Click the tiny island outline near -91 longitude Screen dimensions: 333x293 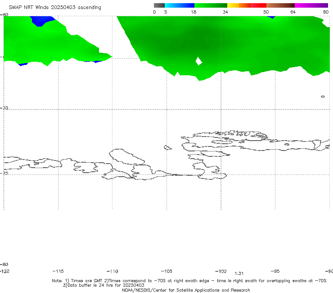pos(323,96)
